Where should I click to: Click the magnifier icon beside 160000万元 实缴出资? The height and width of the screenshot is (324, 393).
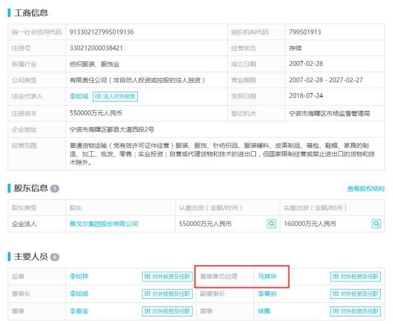click(377, 224)
